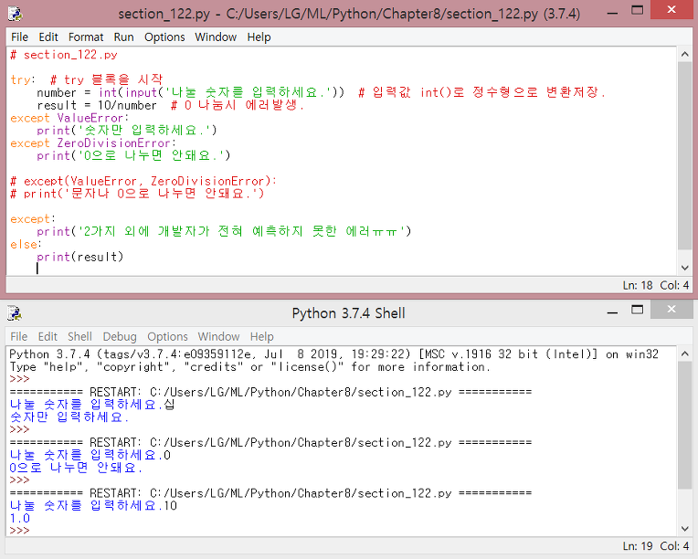Open the Format menu in editor

(86, 37)
